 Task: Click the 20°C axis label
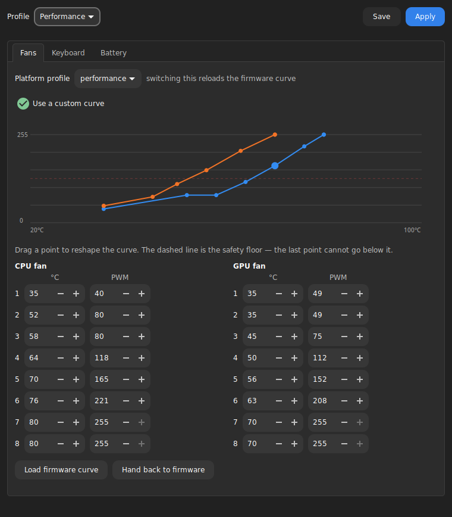coord(37,230)
